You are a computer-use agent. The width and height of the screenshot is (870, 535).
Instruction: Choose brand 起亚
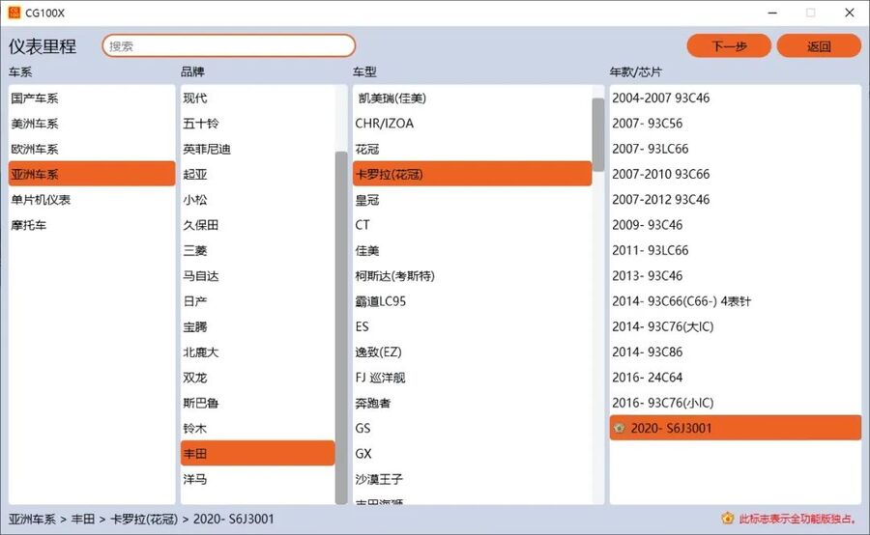pos(257,174)
